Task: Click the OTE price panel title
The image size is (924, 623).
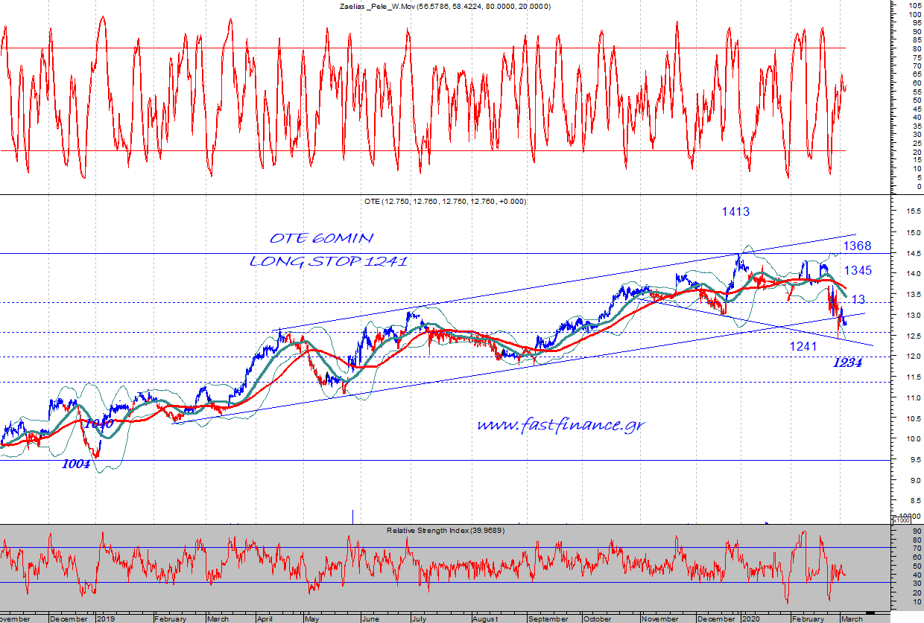Action: coord(444,202)
